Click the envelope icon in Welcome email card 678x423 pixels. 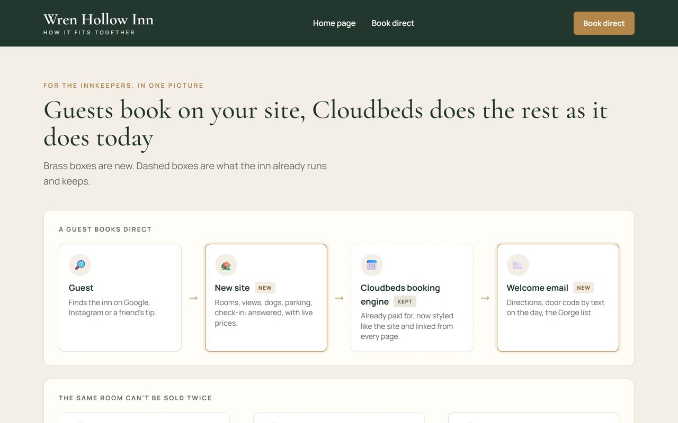click(x=518, y=265)
